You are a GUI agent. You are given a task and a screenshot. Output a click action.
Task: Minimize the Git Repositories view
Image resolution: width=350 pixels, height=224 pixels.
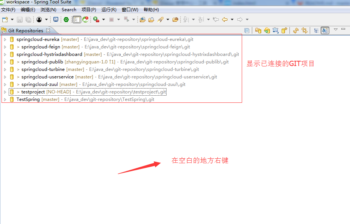343,29
